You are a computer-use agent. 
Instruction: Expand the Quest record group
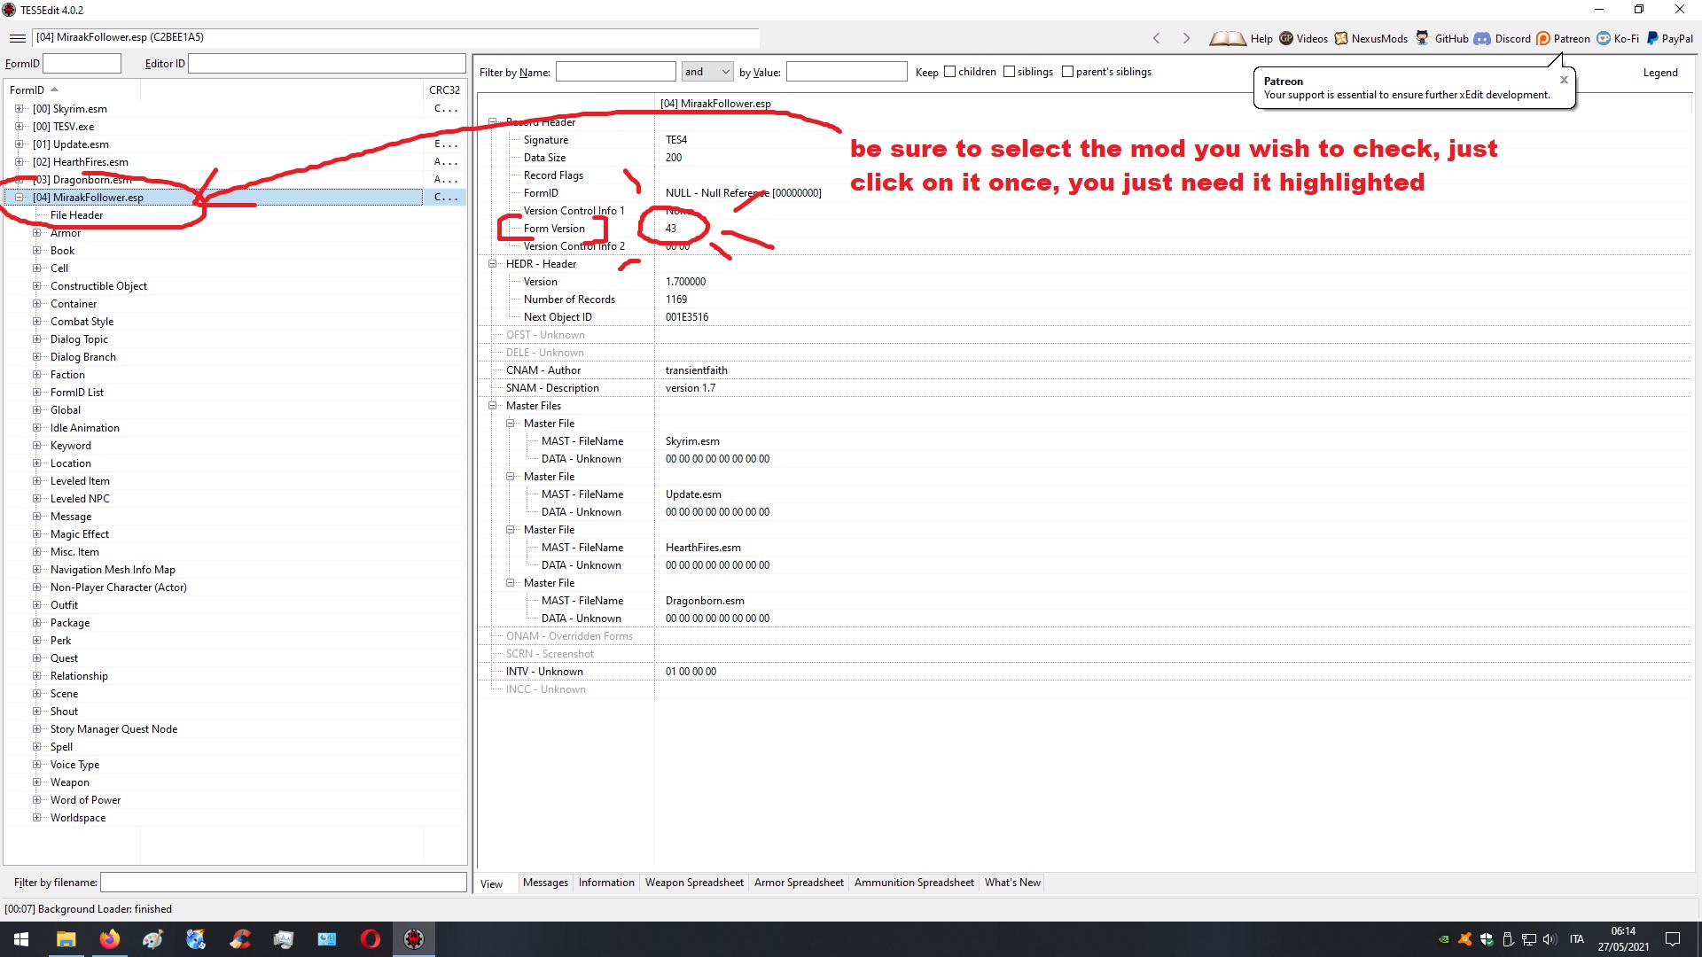tap(36, 658)
